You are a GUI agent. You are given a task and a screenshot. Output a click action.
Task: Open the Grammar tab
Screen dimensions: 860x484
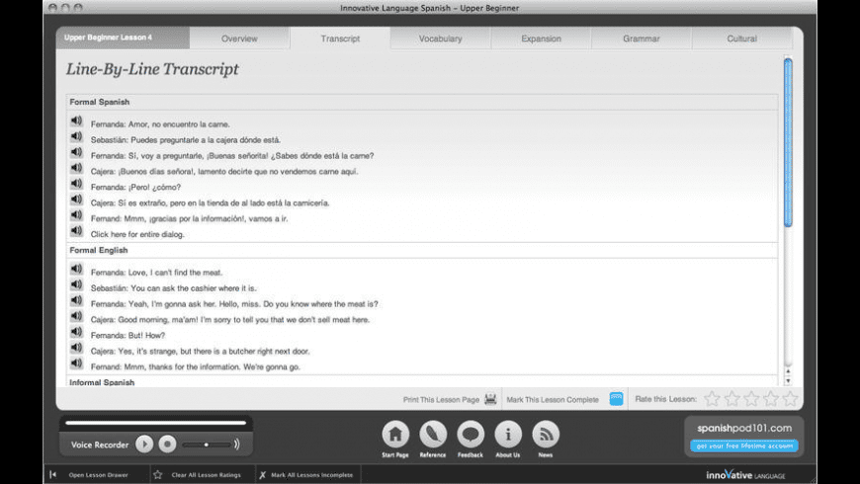[642, 39]
